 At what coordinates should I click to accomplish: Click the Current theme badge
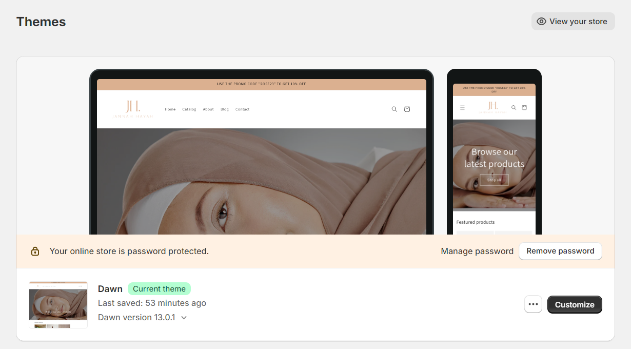point(159,288)
